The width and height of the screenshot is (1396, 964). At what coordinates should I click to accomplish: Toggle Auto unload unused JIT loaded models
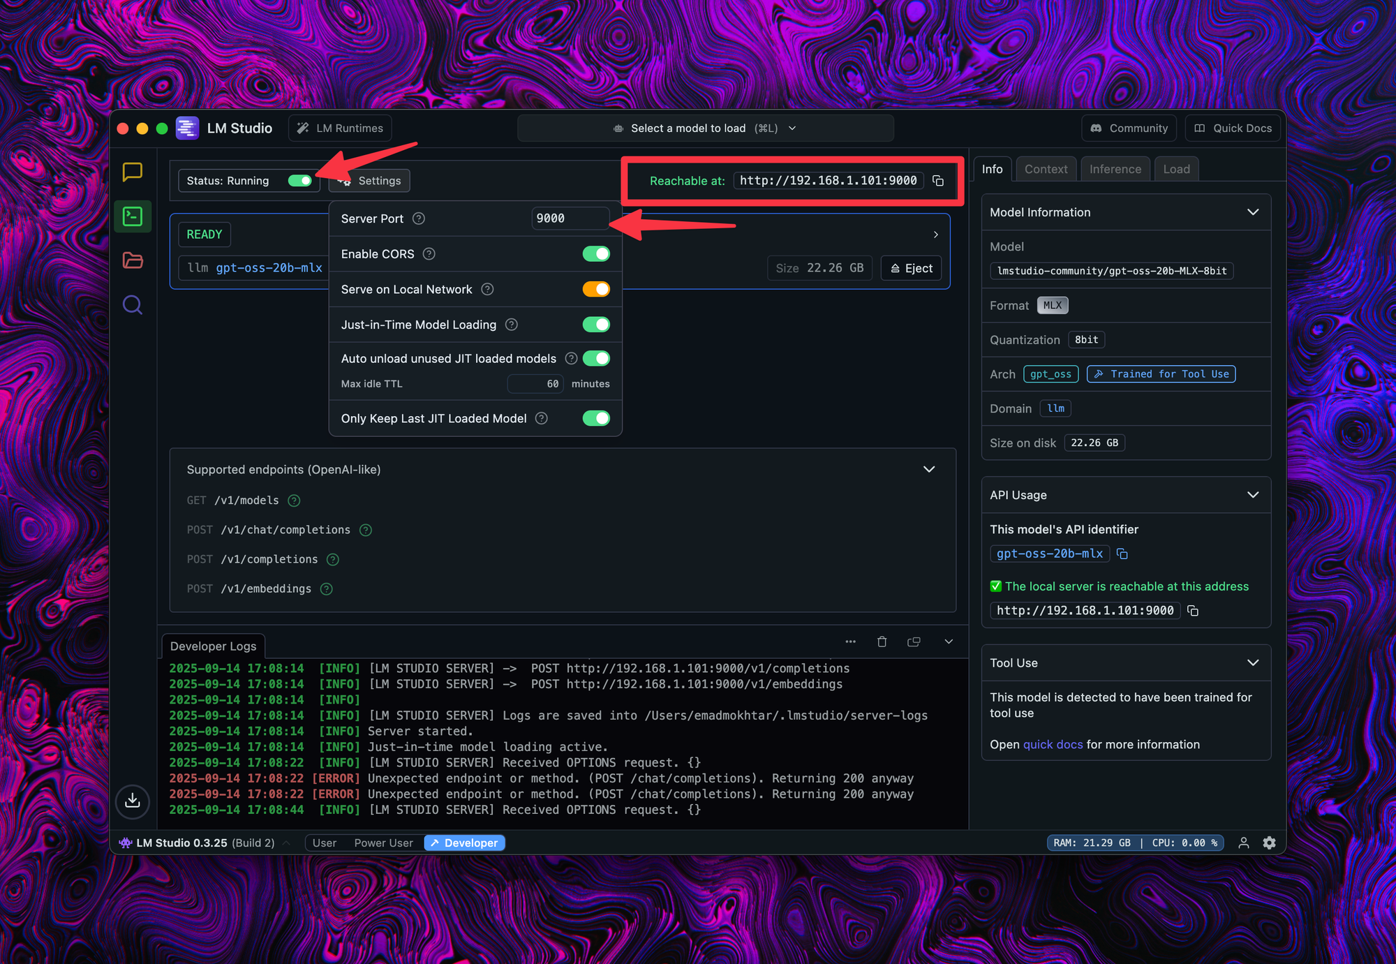pyautogui.click(x=596, y=359)
